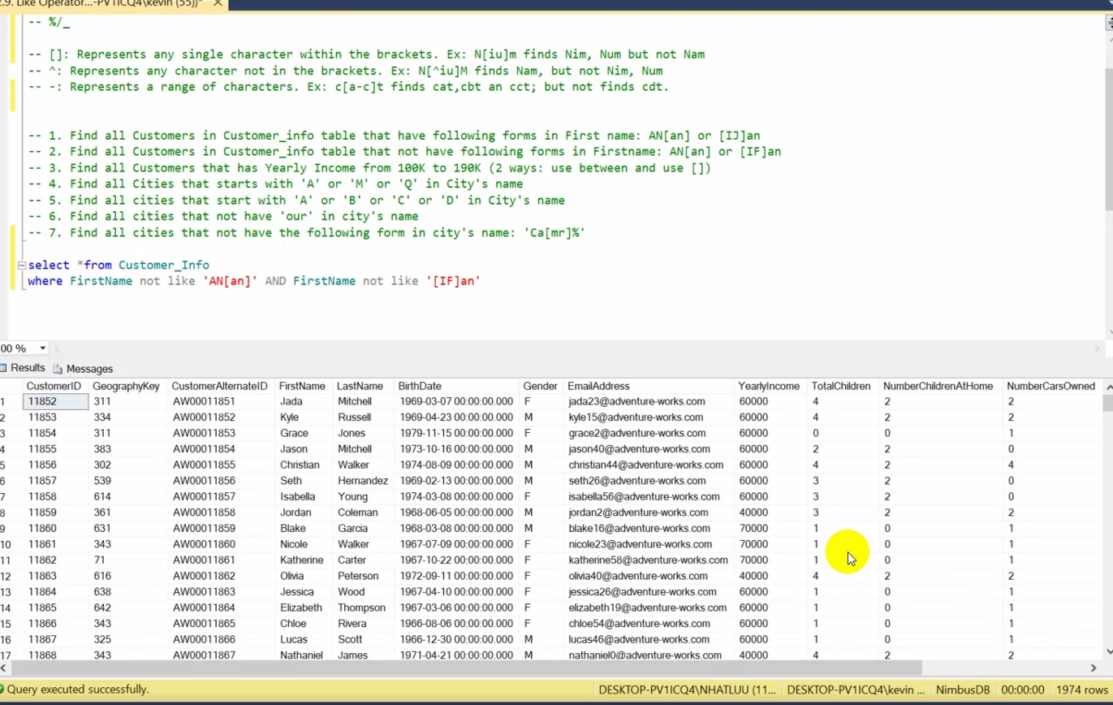Click the results vertical scrollbar down arrow
The height and width of the screenshot is (705, 1113).
[1108, 652]
